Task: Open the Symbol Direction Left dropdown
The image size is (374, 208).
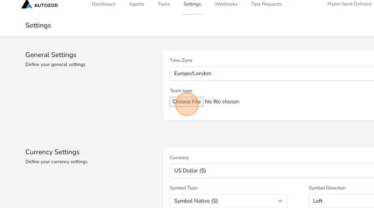Action: coord(341,201)
